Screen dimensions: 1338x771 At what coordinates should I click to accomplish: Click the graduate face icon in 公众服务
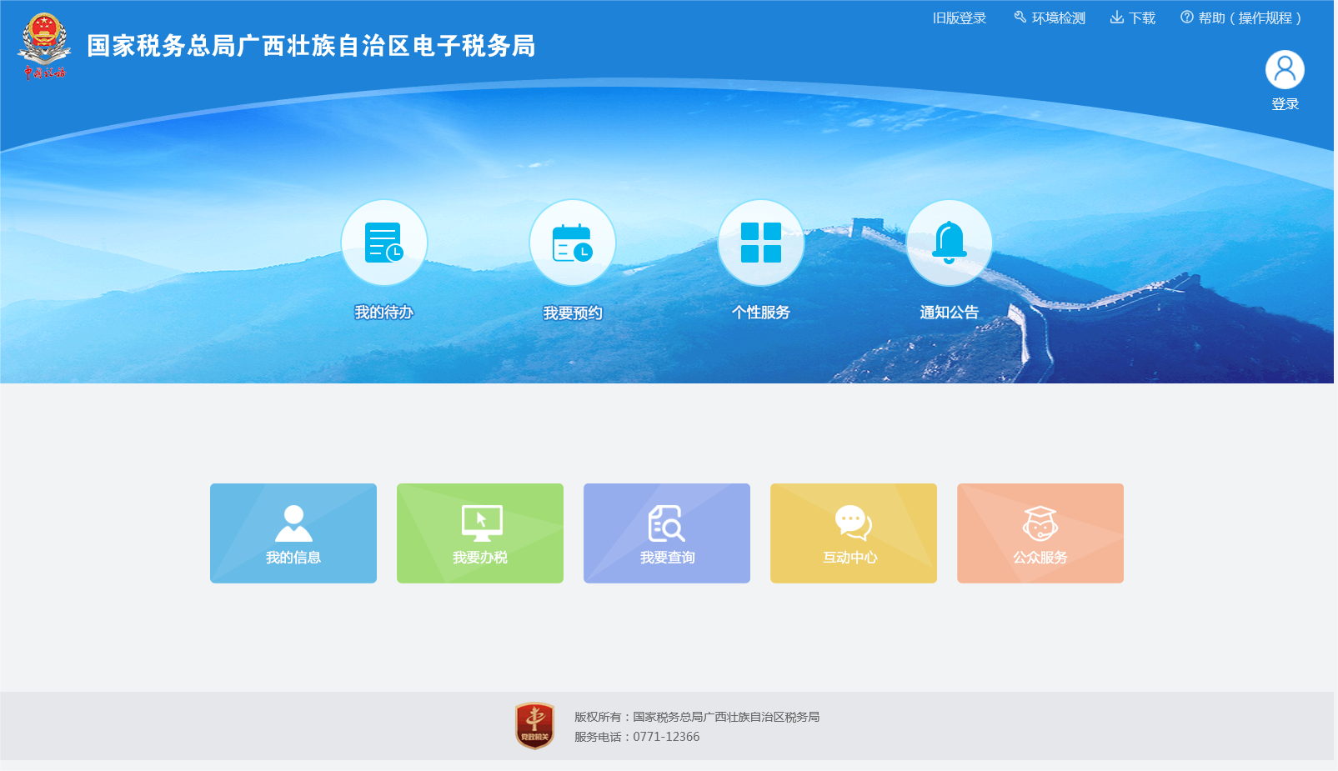1040,523
